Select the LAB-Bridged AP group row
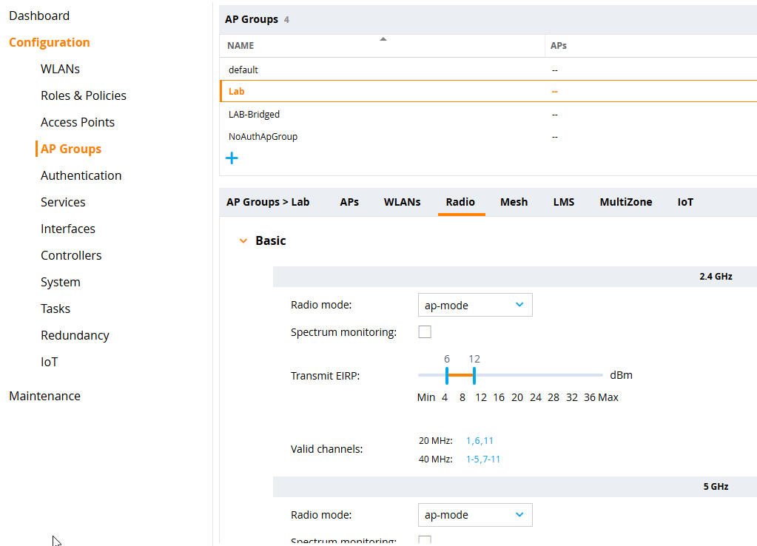 254,115
